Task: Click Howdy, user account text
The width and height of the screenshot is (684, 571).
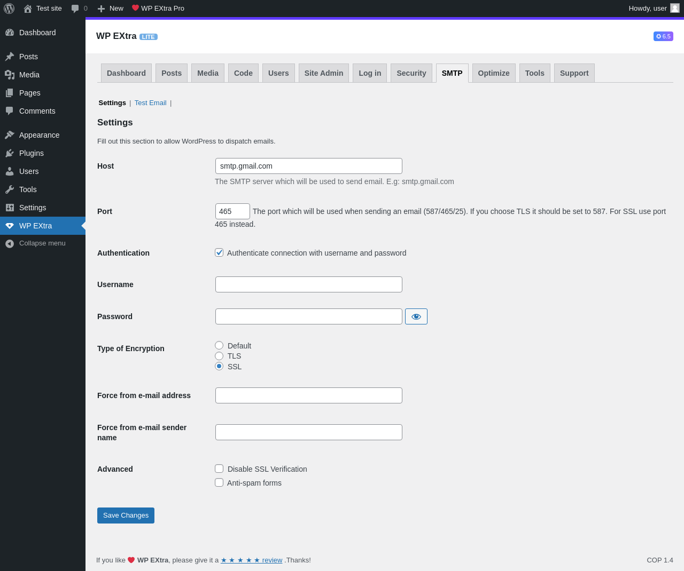Action: tap(648, 9)
